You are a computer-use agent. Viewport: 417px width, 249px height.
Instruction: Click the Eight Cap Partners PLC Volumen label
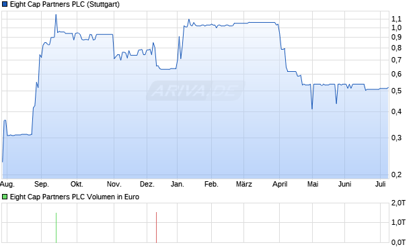(75, 197)
